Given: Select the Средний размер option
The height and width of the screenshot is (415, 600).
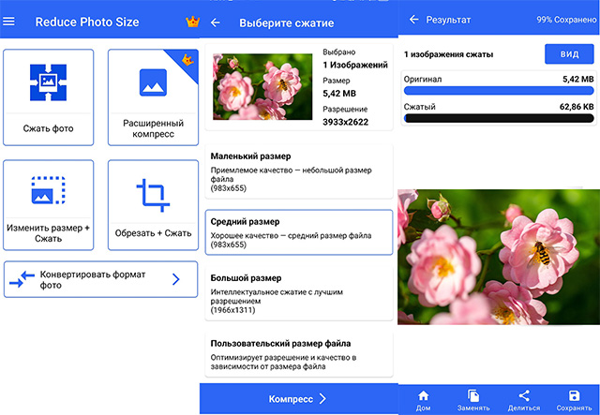Looking at the screenshot, I should click(299, 232).
